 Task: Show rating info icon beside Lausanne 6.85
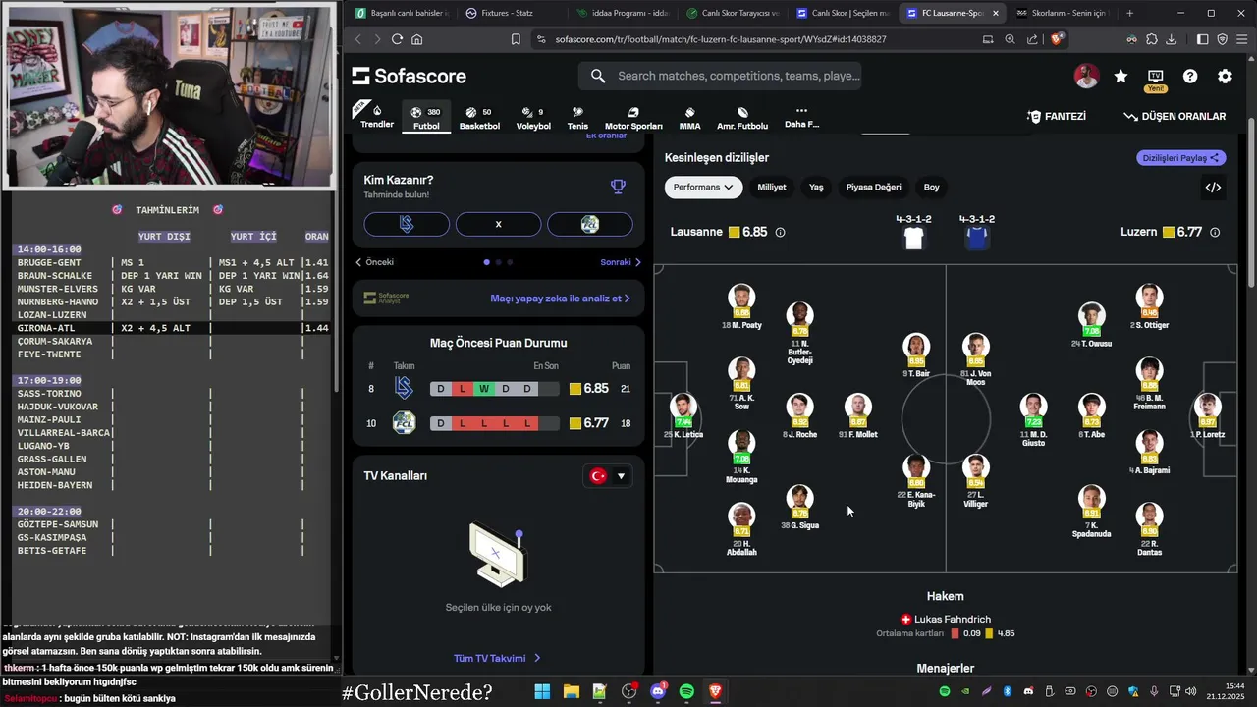781,233
